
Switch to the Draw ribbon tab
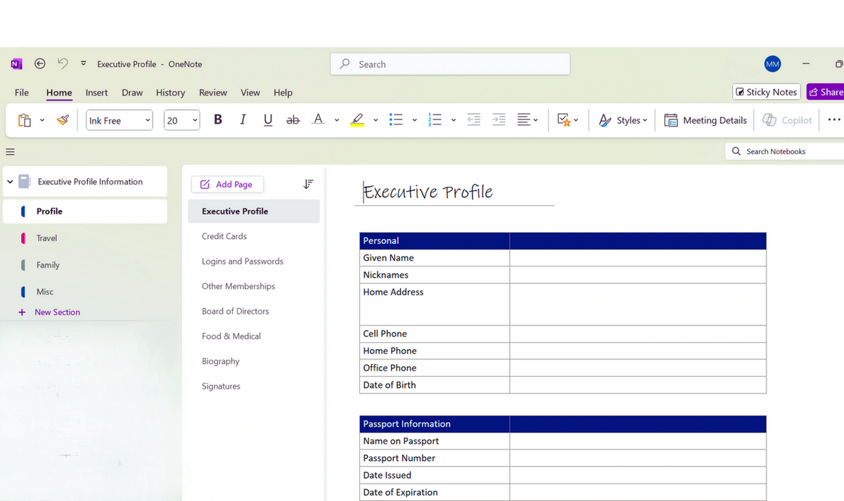point(132,92)
